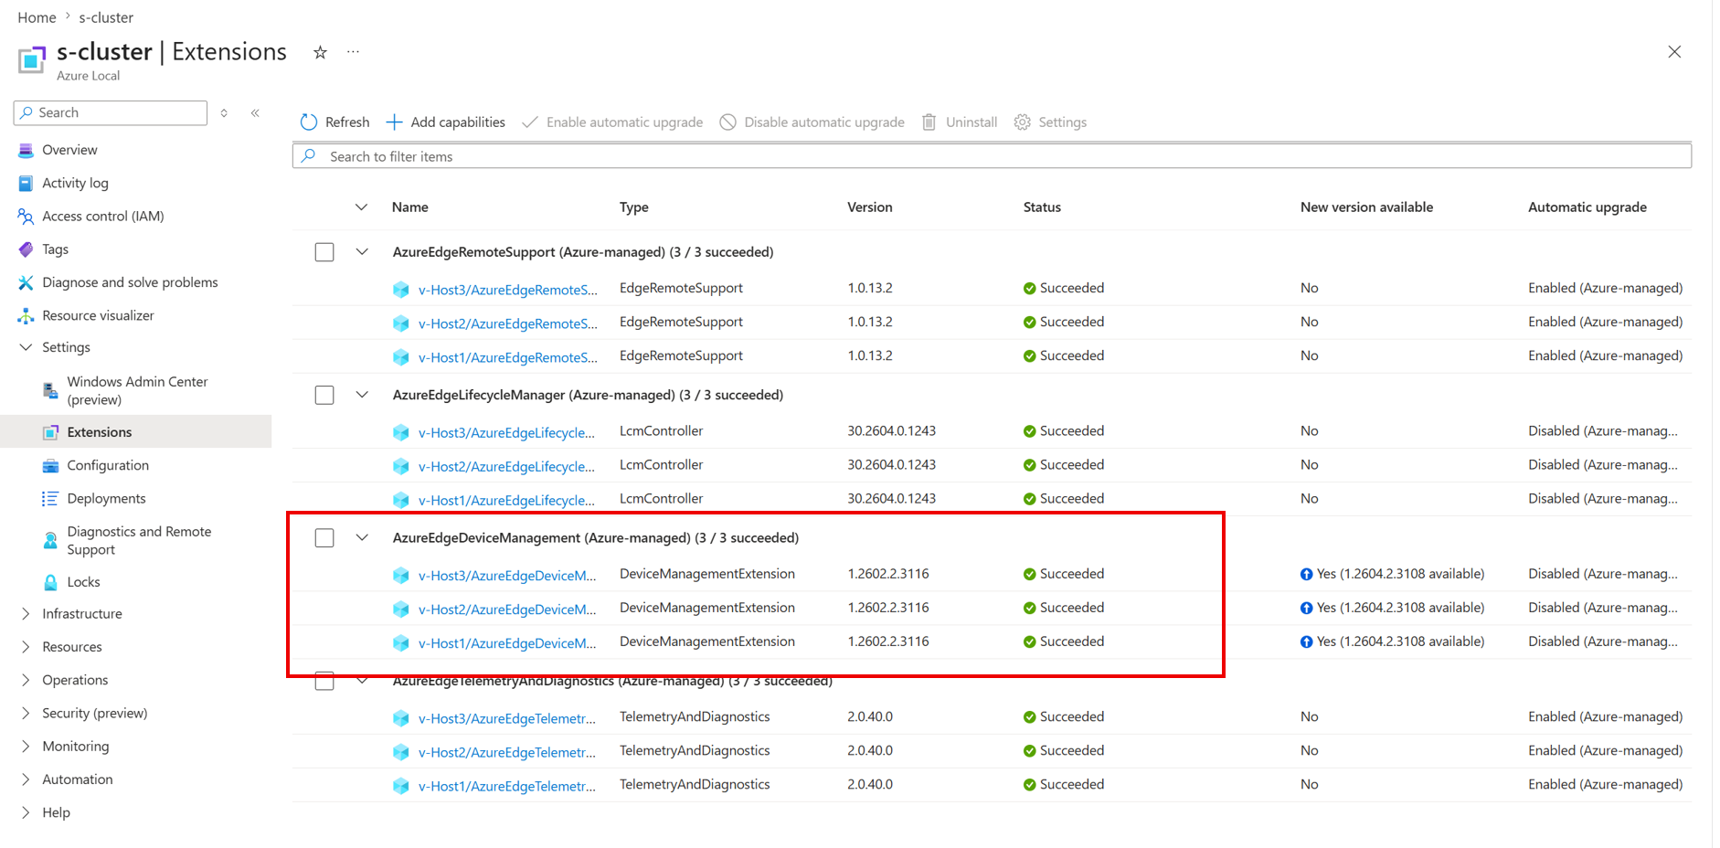Open the v-Host3/AzureEdgeDeviceM extension link

coord(507,576)
